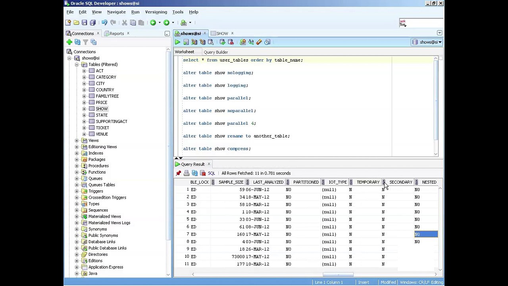The height and width of the screenshot is (286, 508).
Task: Open the shows@si connection dropdown
Action: [x=427, y=42]
